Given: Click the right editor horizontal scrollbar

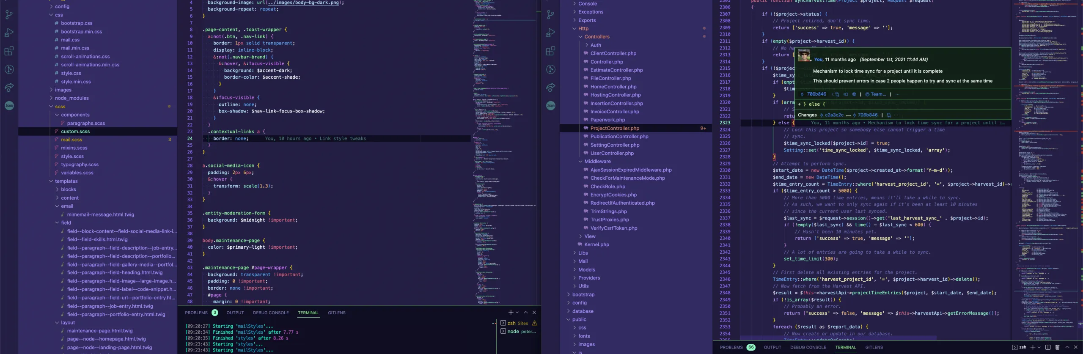Looking at the screenshot, I should pos(838,338).
